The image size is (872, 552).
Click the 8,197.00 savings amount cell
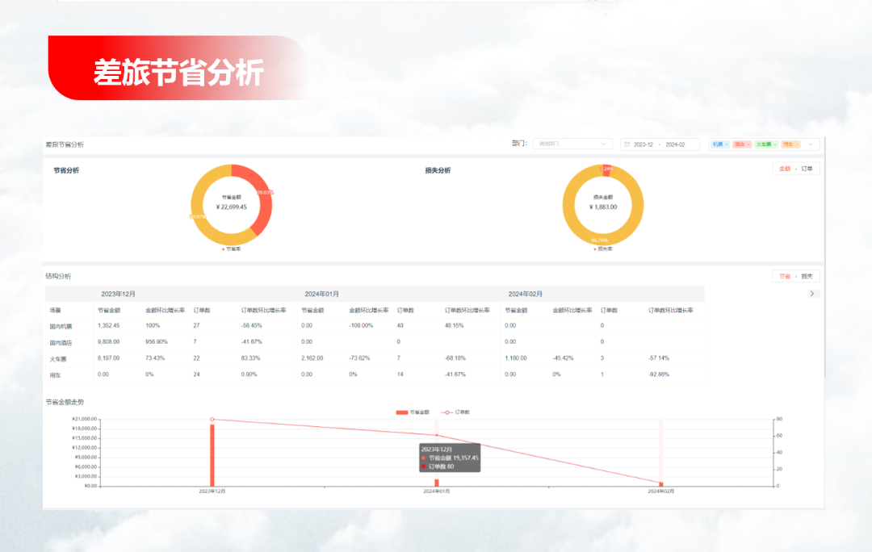108,358
